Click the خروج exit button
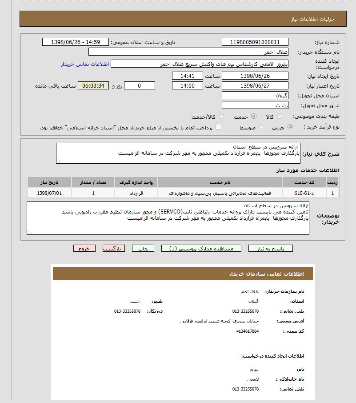 (x=84, y=248)
